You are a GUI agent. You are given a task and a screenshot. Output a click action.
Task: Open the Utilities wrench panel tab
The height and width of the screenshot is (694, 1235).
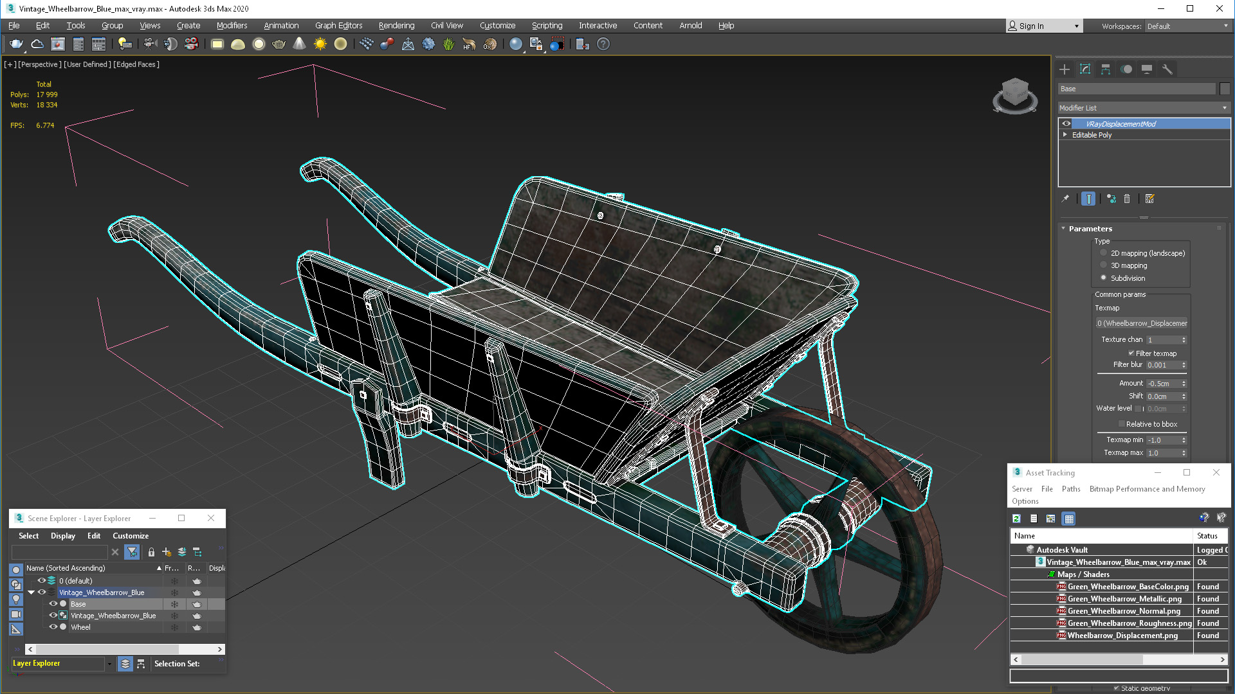[x=1167, y=69]
